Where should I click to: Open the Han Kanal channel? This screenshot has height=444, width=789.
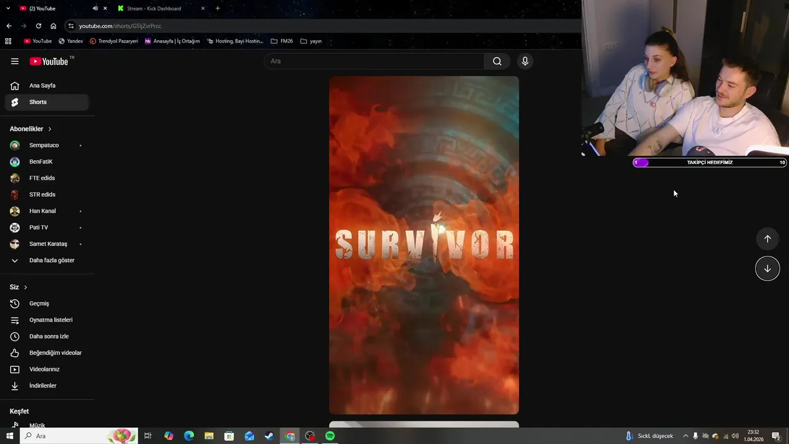47,211
